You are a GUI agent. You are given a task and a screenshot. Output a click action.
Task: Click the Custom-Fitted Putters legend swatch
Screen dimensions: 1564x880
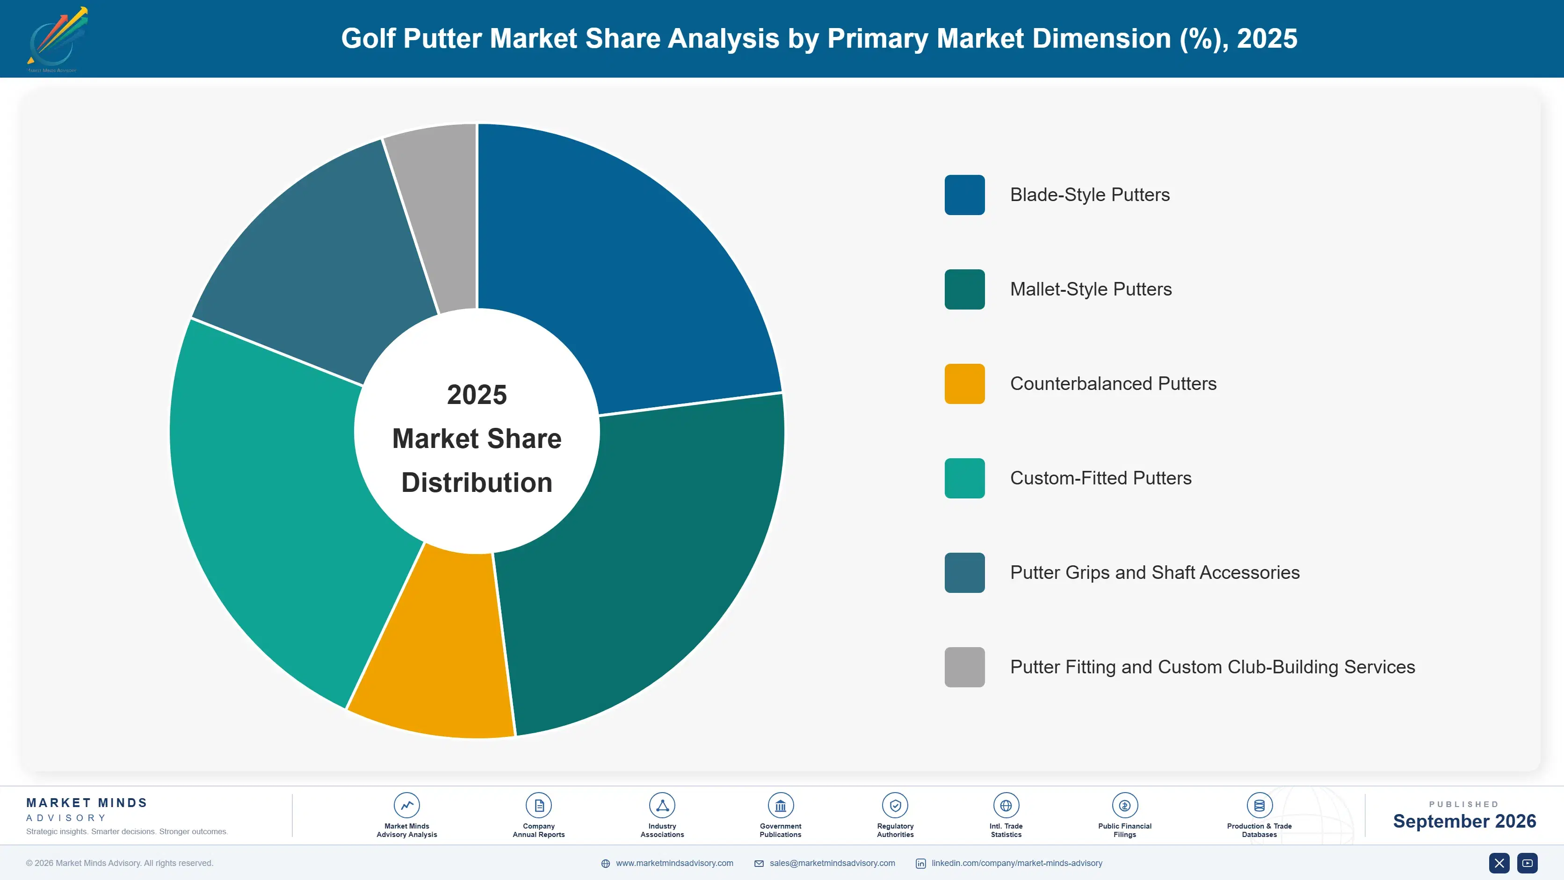pos(964,478)
